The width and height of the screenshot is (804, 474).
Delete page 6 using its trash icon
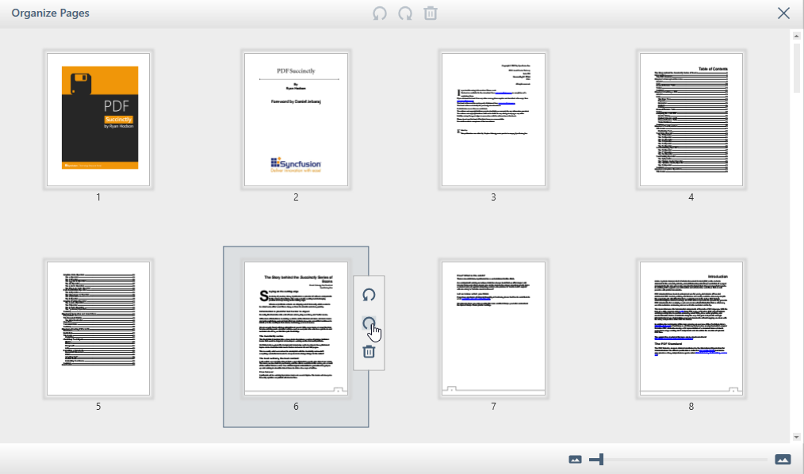[x=369, y=351]
